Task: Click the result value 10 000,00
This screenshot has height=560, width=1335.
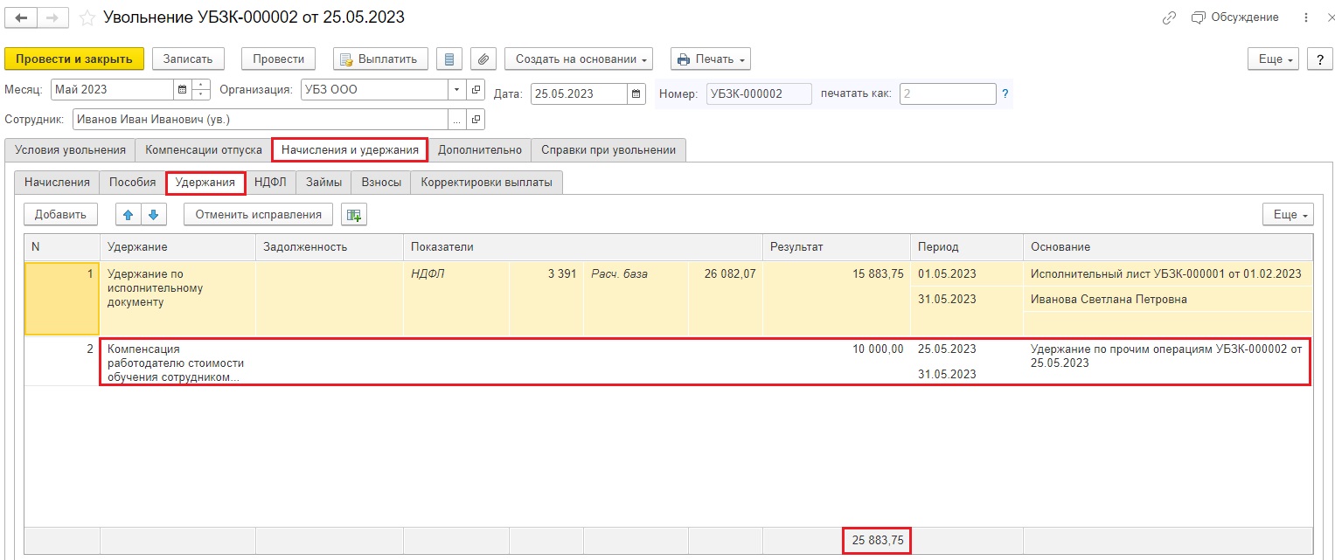Action: coord(877,349)
